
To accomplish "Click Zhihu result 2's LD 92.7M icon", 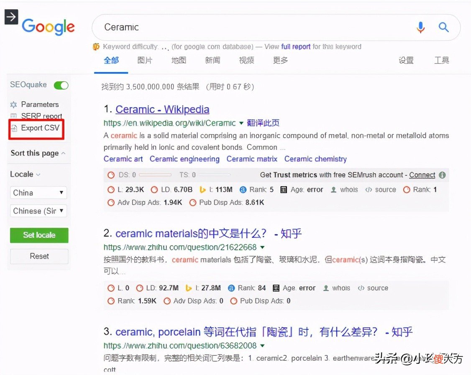I will tap(140, 288).
